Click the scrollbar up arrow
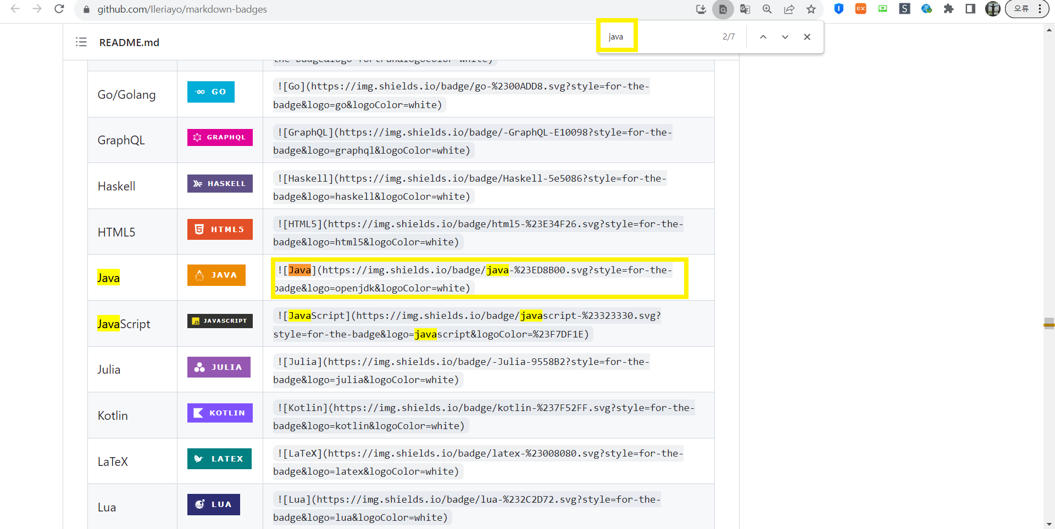 click(1049, 30)
